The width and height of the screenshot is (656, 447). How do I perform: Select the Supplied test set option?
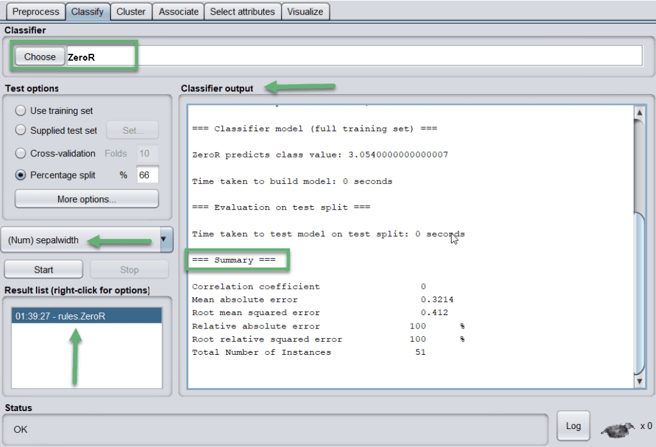[x=20, y=131]
